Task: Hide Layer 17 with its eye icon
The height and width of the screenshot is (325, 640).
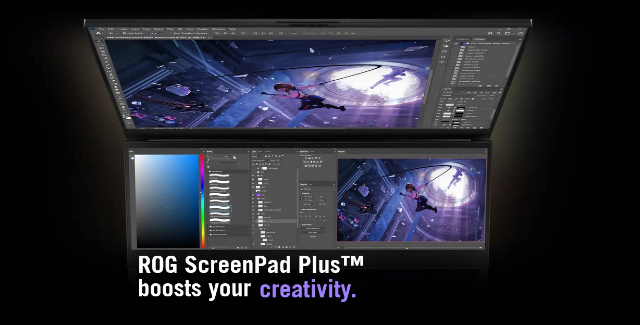Action: click(253, 225)
